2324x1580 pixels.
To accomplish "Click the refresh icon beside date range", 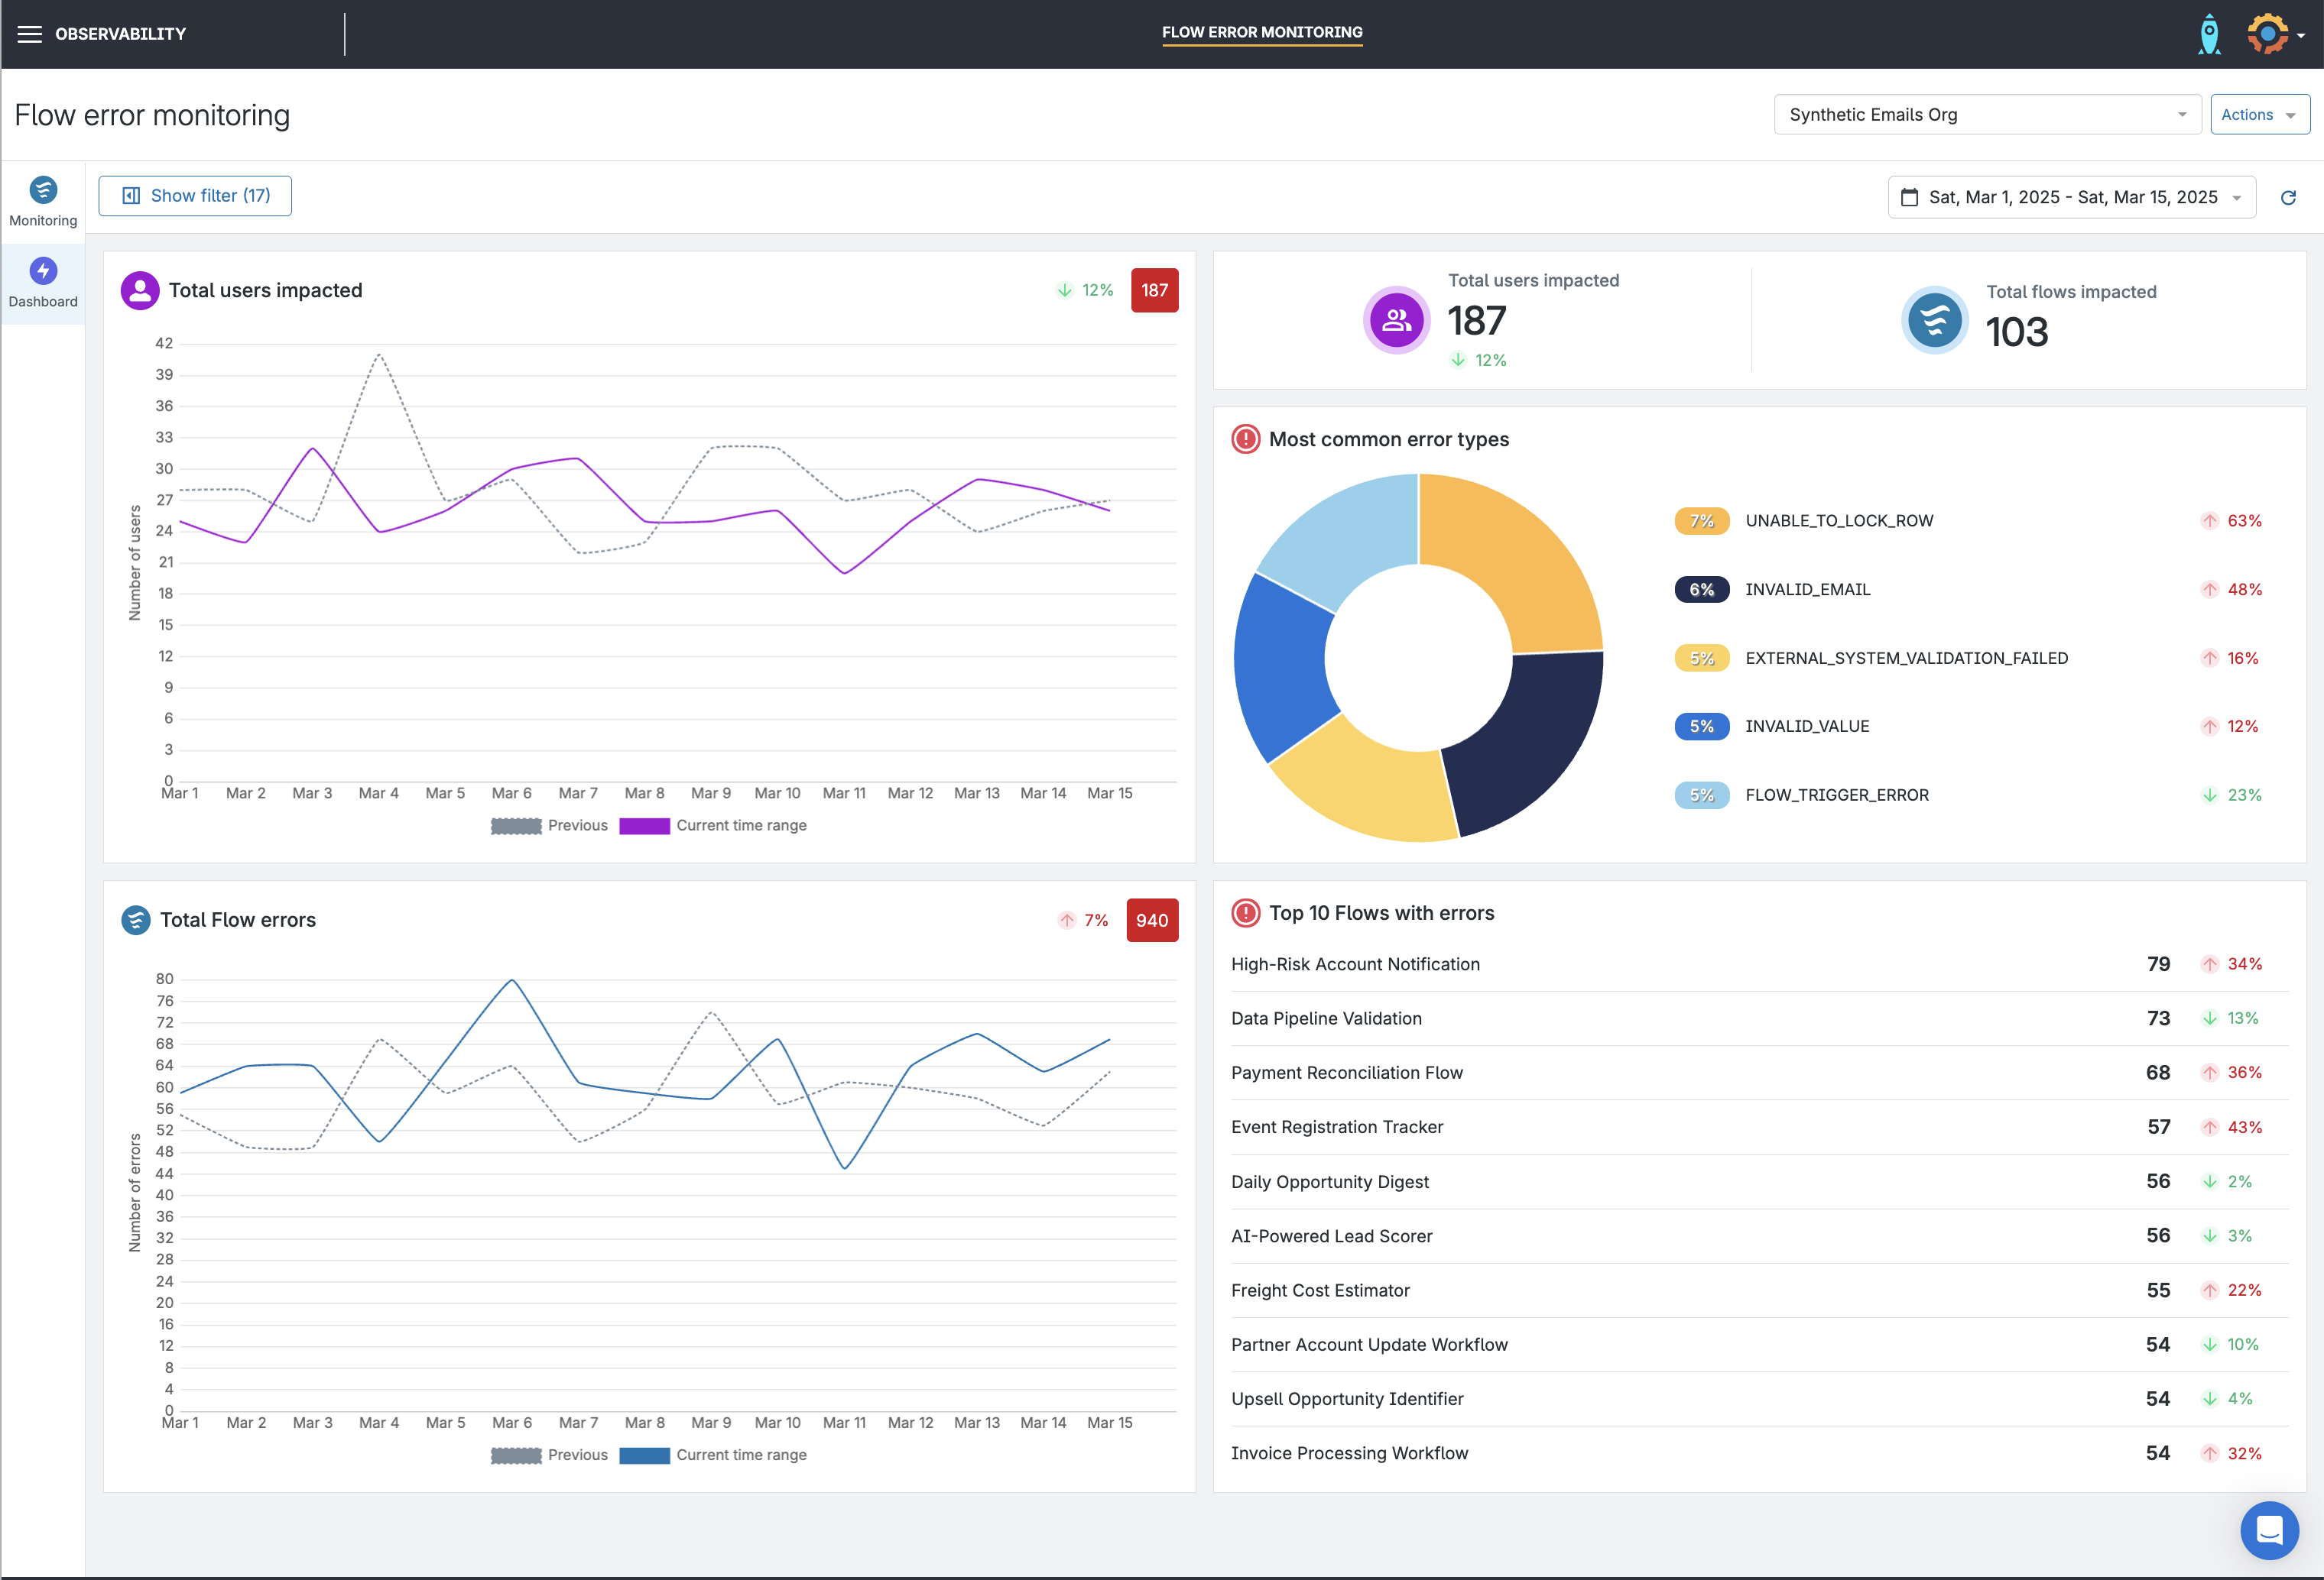I will tap(2288, 198).
